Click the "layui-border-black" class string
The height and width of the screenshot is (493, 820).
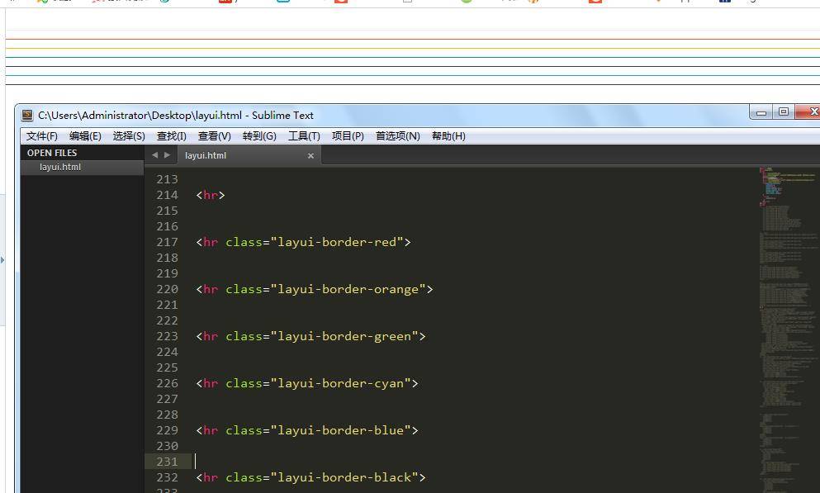tap(344, 477)
